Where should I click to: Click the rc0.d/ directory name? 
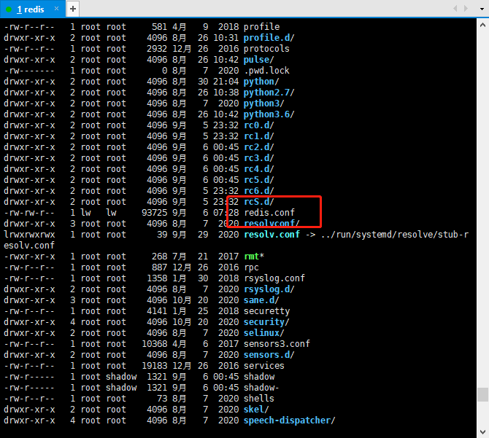[x=258, y=125]
